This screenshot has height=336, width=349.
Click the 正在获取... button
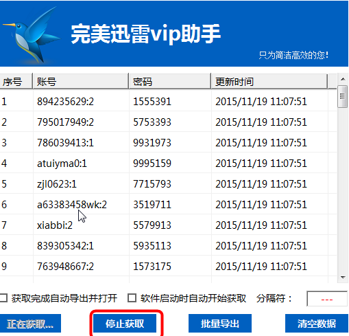tap(30, 324)
